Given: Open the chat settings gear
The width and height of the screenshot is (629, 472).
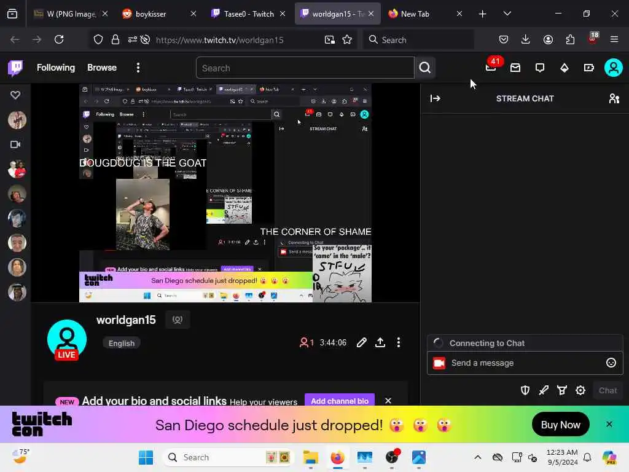Looking at the screenshot, I should click(x=580, y=390).
